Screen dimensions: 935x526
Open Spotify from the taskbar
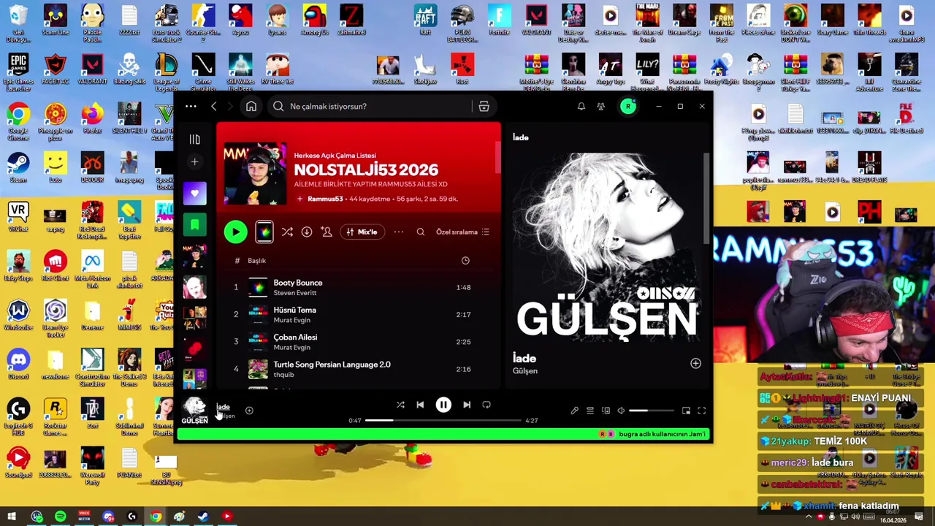[x=60, y=517]
